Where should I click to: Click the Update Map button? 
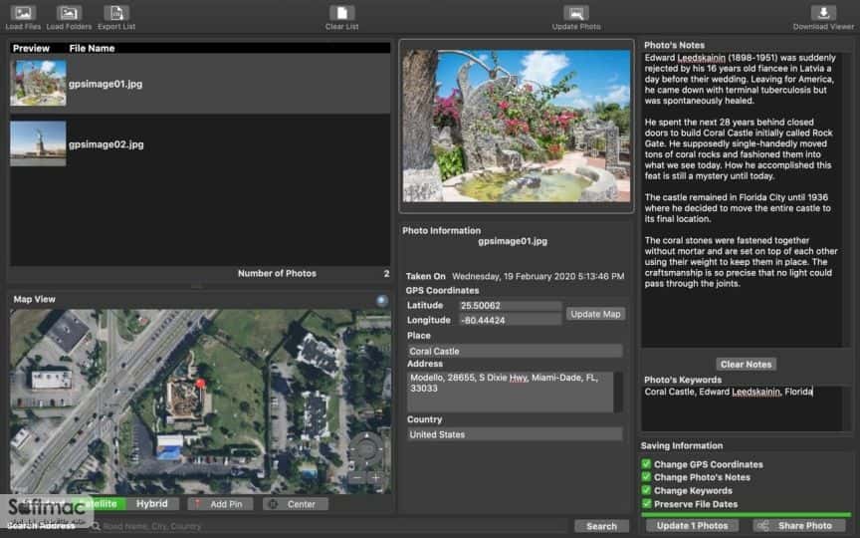[595, 314]
